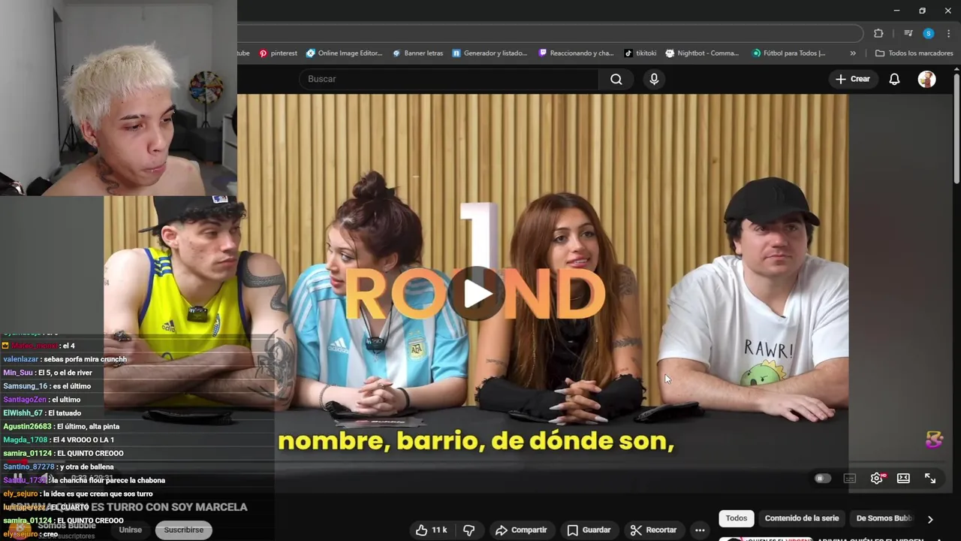The width and height of the screenshot is (961, 541).
Task: Enter fullscreen from the player
Action: pos(930,479)
